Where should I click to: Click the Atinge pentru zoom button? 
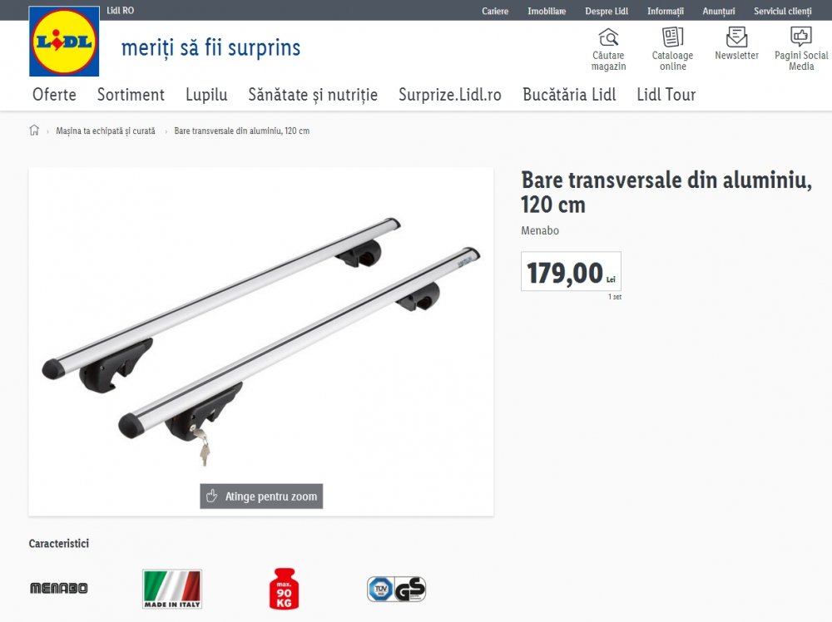click(x=261, y=496)
